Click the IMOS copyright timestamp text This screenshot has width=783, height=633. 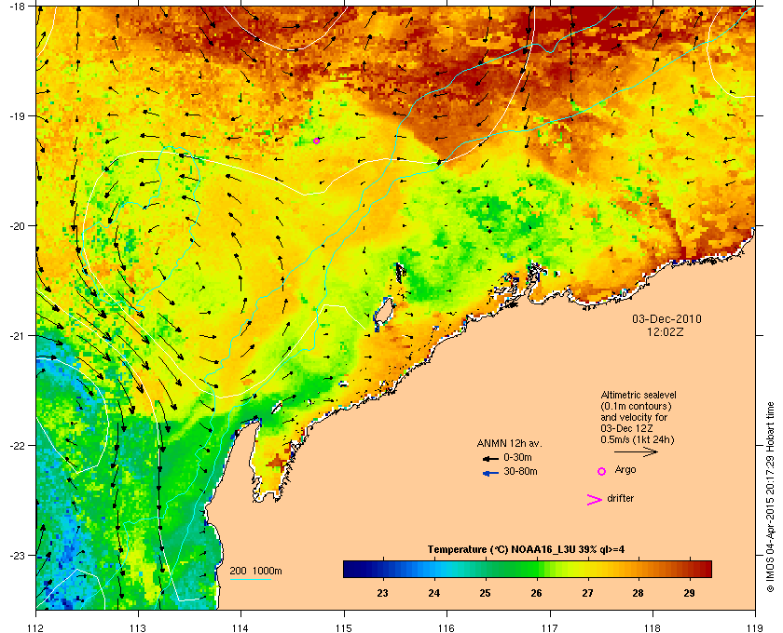point(771,498)
